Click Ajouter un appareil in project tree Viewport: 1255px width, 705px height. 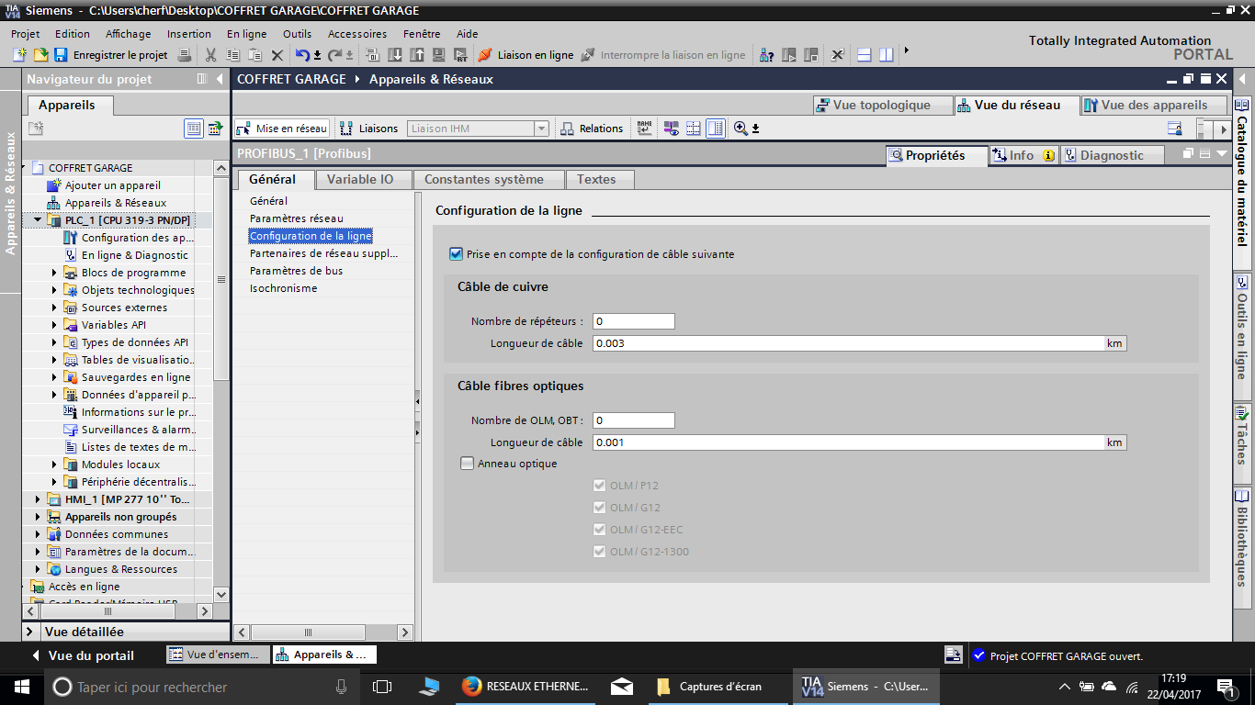[x=112, y=185]
